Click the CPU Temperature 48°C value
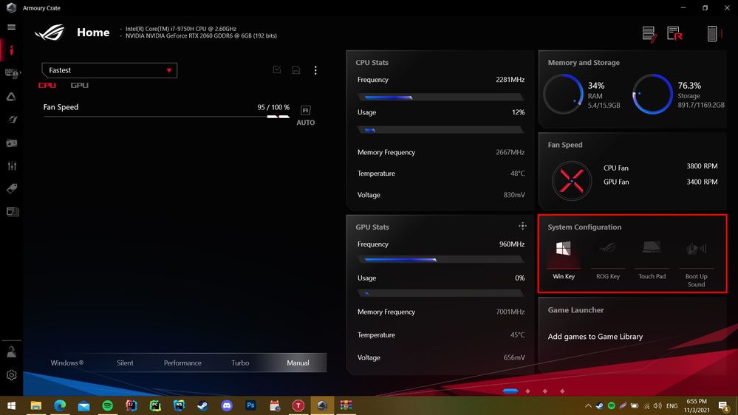The image size is (738, 415). tap(518, 173)
